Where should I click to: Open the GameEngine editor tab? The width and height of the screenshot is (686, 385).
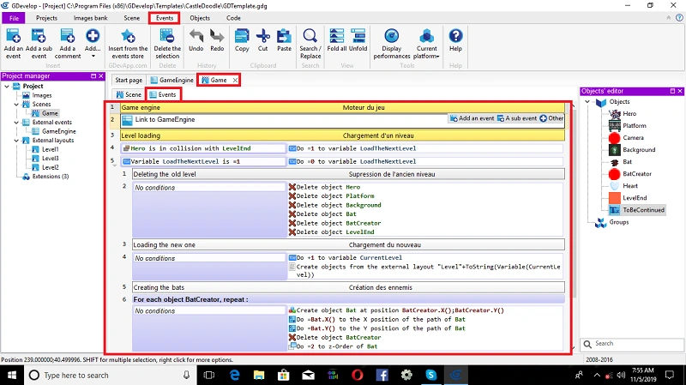coord(172,80)
